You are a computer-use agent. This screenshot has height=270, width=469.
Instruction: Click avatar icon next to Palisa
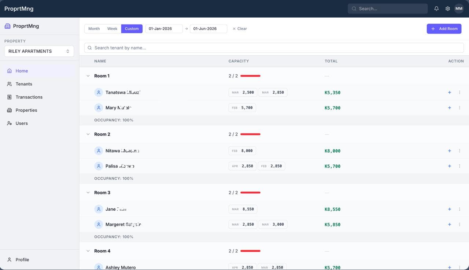[99, 166]
